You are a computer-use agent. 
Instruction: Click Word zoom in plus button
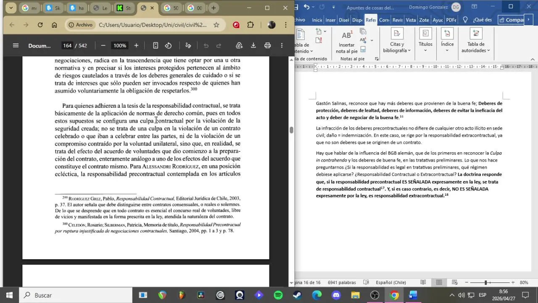513,282
